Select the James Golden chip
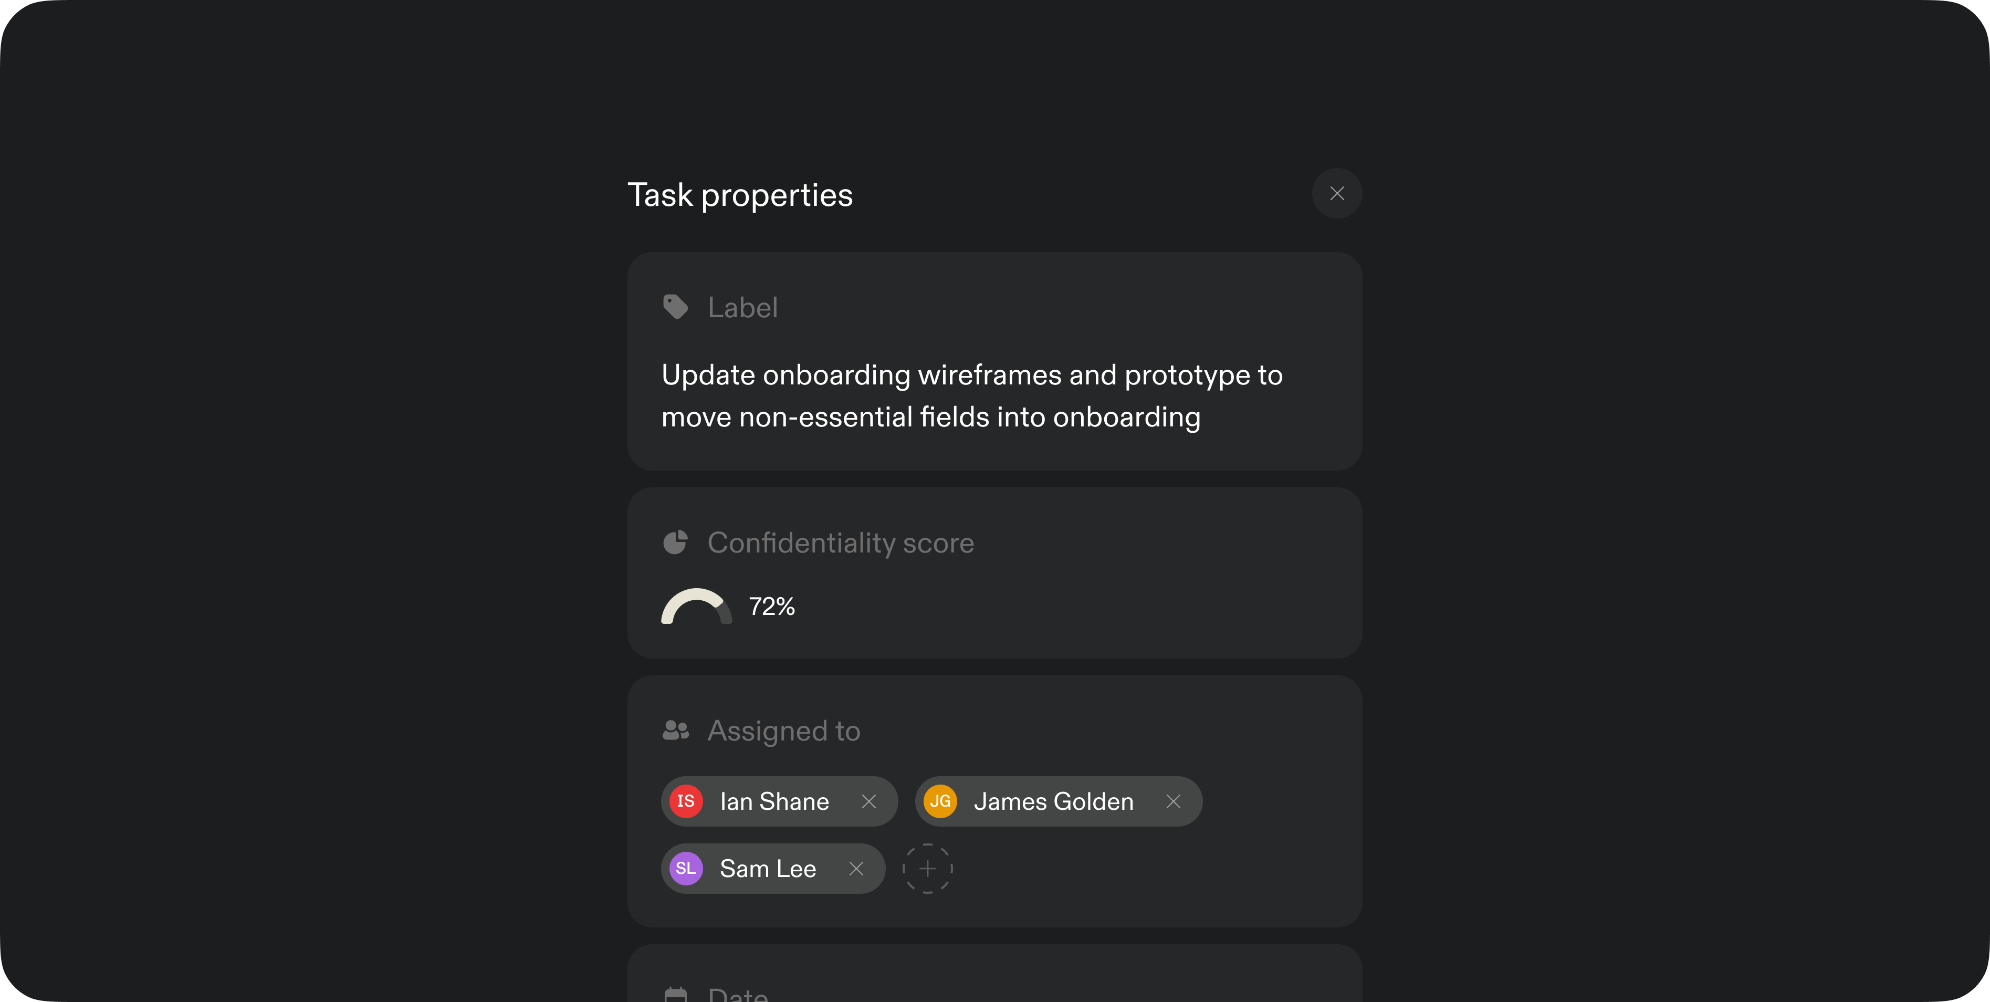This screenshot has height=1002, width=1990. coord(1059,801)
